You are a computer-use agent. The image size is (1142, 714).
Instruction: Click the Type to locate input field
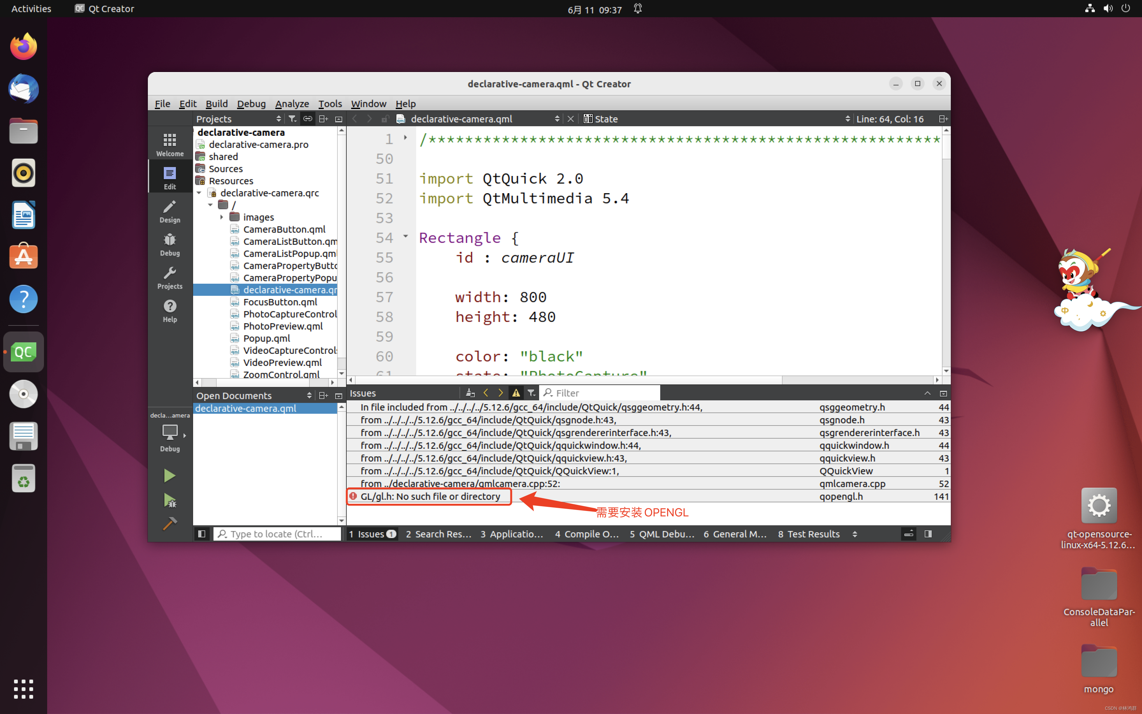tap(278, 534)
